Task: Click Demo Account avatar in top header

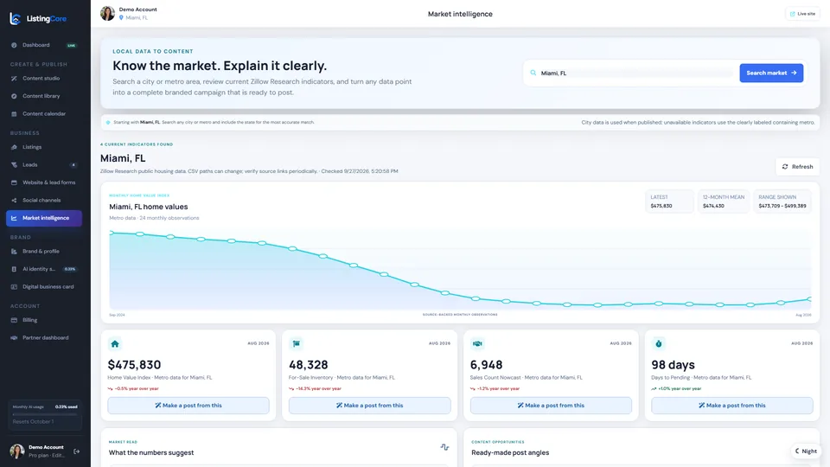Action: click(x=107, y=13)
